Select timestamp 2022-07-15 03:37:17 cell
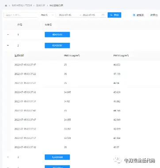The width and height of the screenshot is (160, 168). pyautogui.click(x=25, y=65)
